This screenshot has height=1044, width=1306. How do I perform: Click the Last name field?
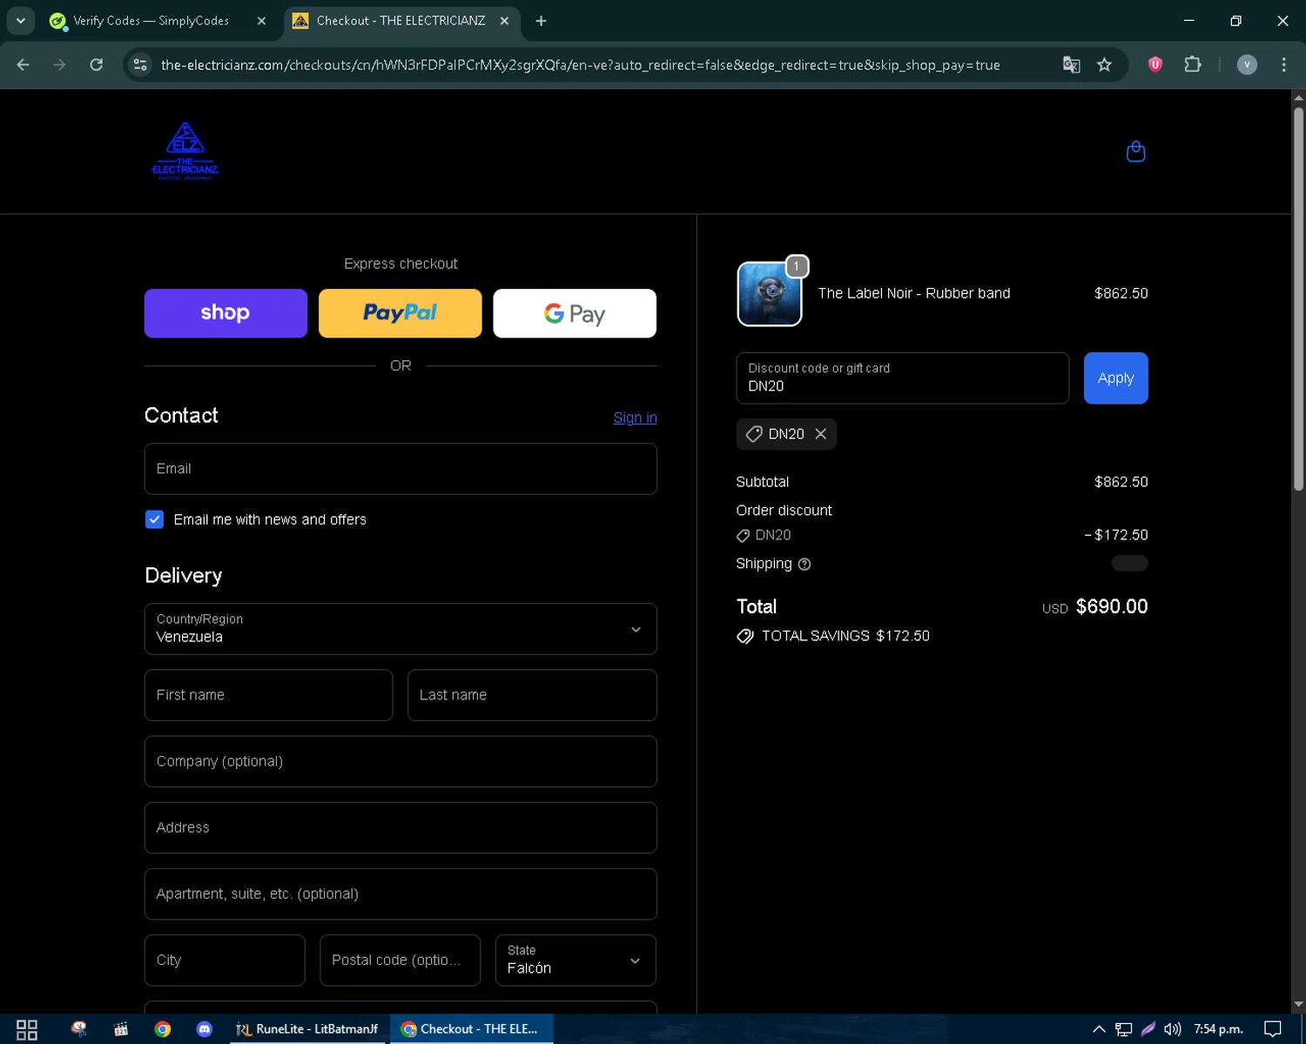pyautogui.click(x=532, y=695)
